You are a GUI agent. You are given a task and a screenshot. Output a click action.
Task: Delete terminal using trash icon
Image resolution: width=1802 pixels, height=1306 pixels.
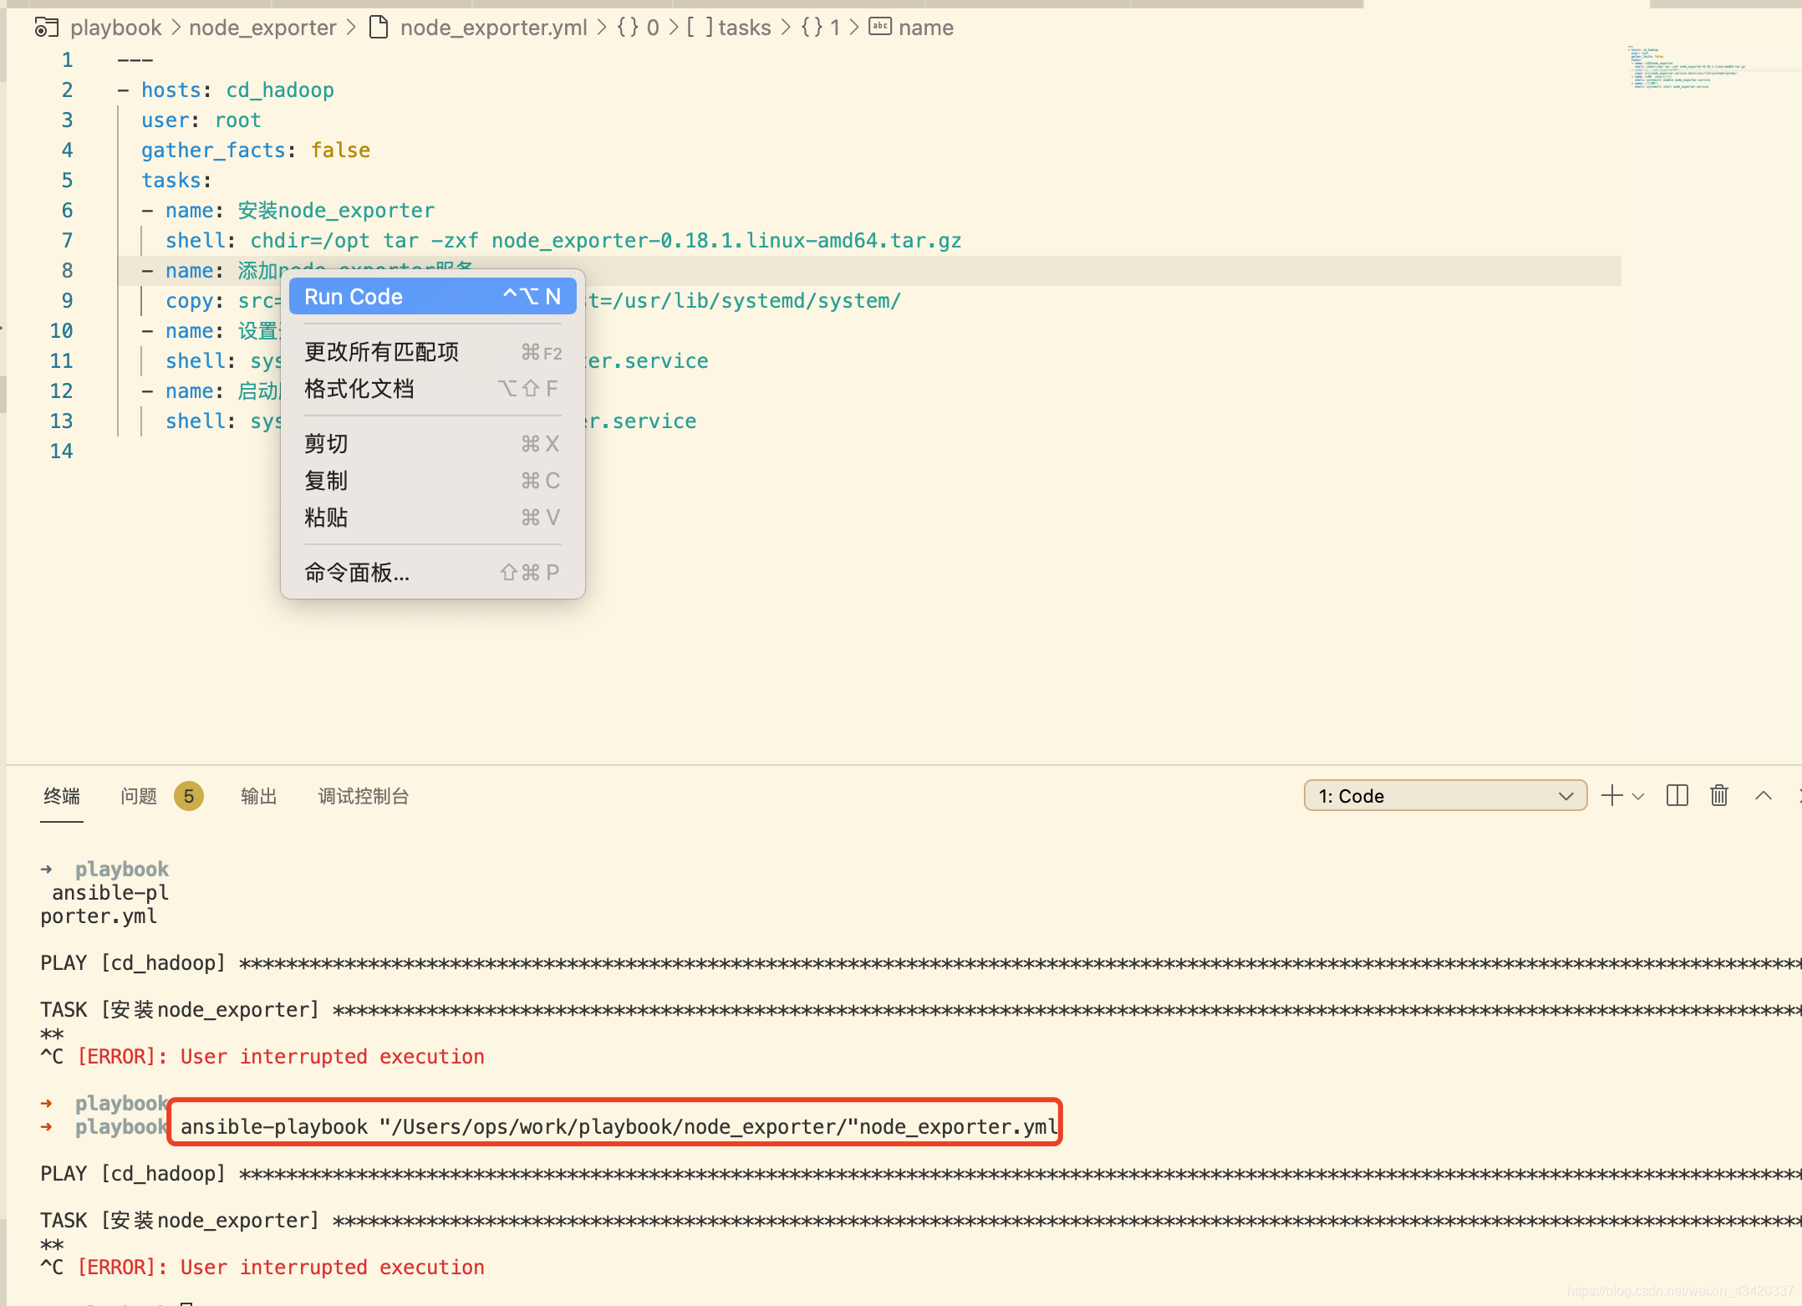click(1719, 796)
